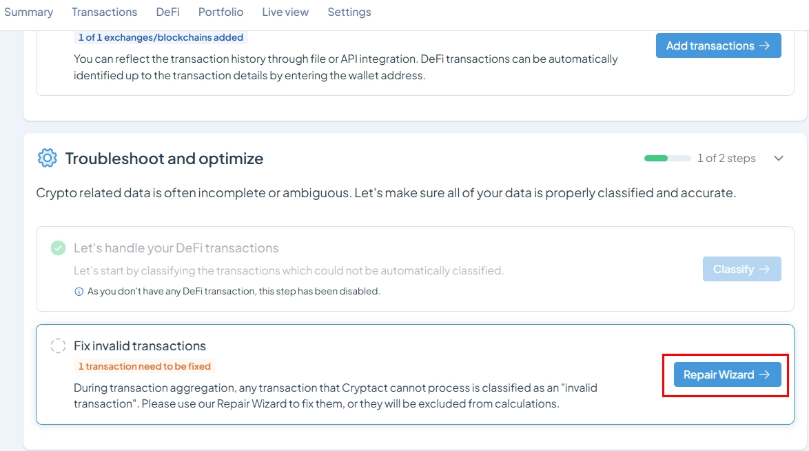Click the dashed circle next to Fix invalid transactions
This screenshot has height=451, width=809.
59,345
